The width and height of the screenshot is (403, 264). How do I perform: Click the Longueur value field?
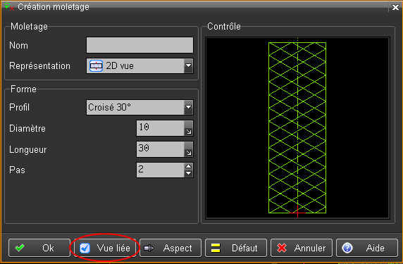coord(161,149)
